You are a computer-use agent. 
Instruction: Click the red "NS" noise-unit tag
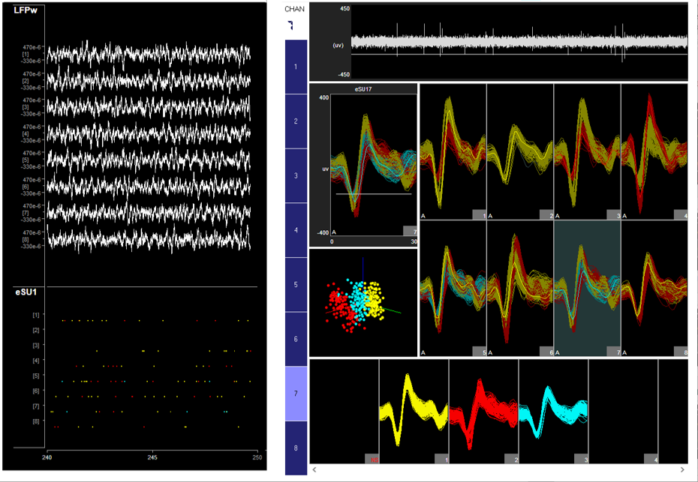click(374, 460)
